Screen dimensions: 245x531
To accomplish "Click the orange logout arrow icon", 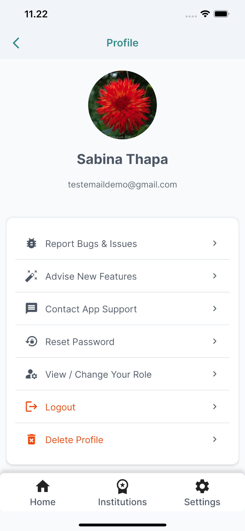I will pyautogui.click(x=31, y=407).
